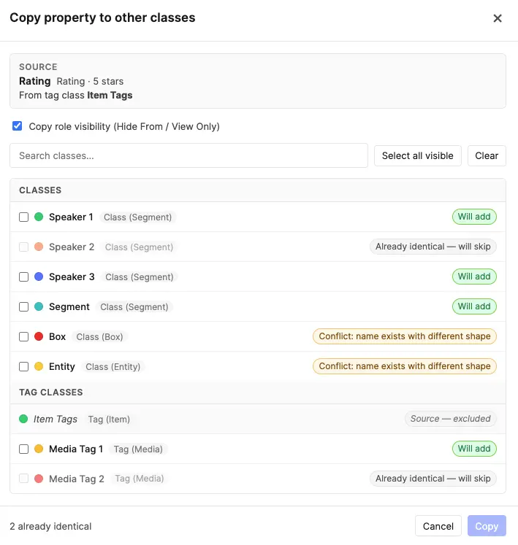This screenshot has width=518, height=545.
Task: Click Speaker 2 Already identical badge
Action: pos(433,247)
